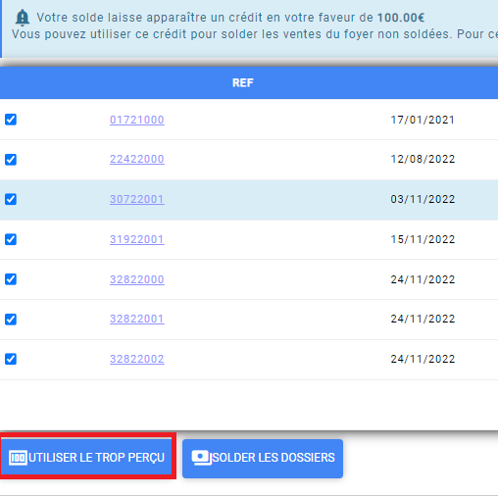Click the 32822001 reference link

137,319
